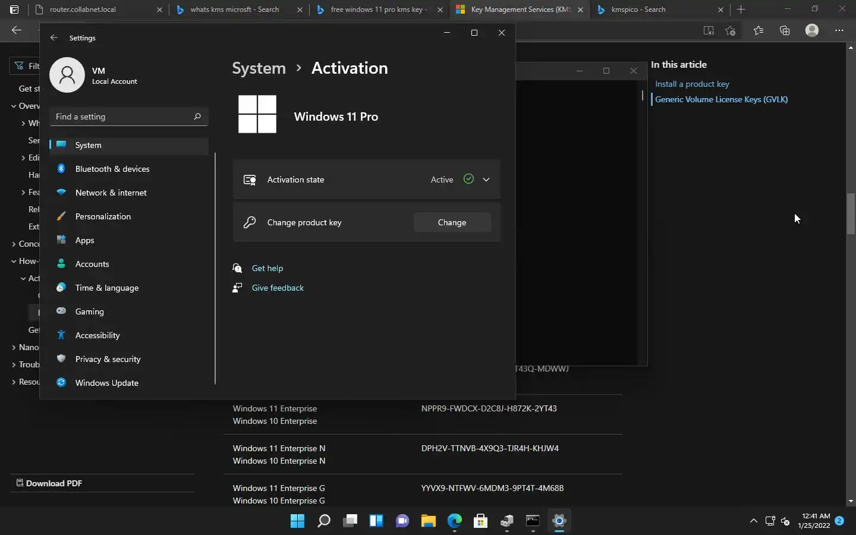Open Microsoft Store from taskbar
The image size is (856, 535).
(x=480, y=521)
